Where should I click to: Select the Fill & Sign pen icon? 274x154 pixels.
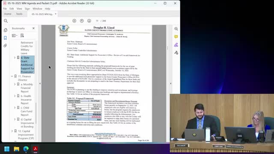pyautogui.click(x=176, y=44)
